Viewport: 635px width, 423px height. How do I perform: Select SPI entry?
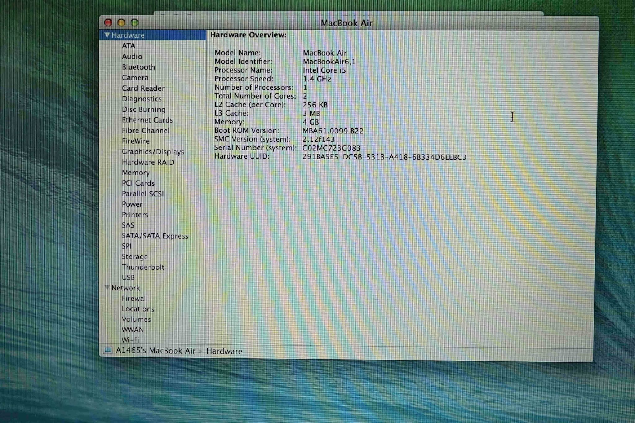pyautogui.click(x=127, y=246)
